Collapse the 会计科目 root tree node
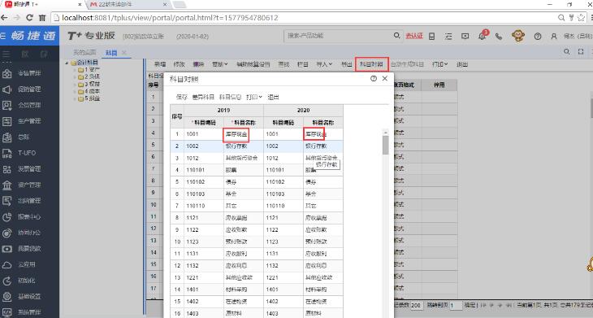The image size is (593, 318). 67,63
